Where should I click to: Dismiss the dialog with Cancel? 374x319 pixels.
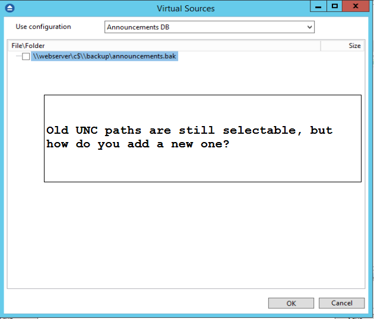(x=341, y=303)
